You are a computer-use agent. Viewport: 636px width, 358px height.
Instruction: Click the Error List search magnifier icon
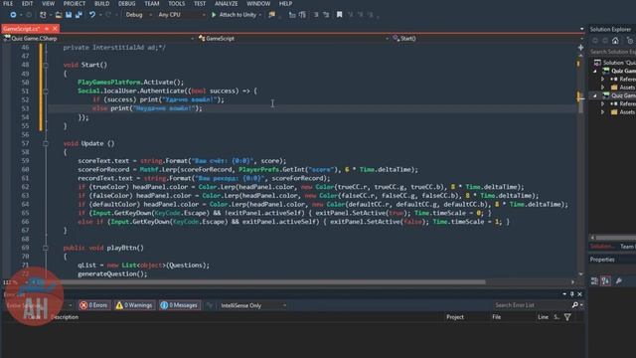coord(574,305)
